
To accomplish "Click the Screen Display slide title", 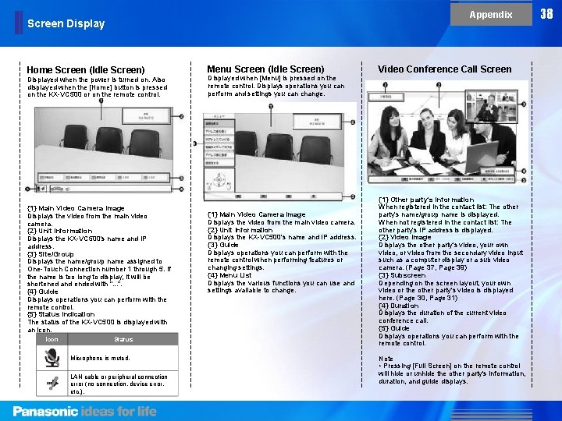I will (66, 23).
